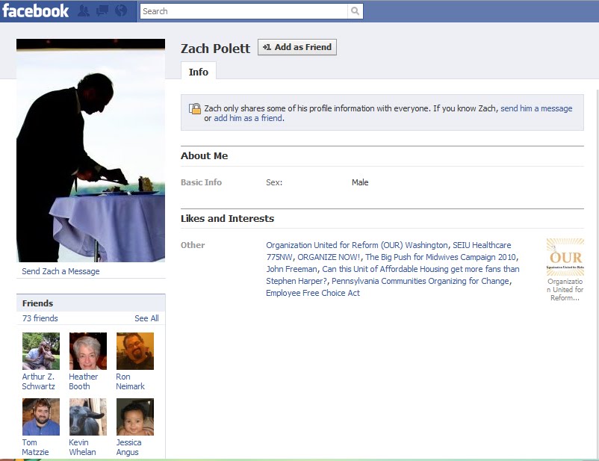Image resolution: width=599 pixels, height=461 pixels.
Task: Open Zach Polett's profile photo
Action: (x=90, y=150)
